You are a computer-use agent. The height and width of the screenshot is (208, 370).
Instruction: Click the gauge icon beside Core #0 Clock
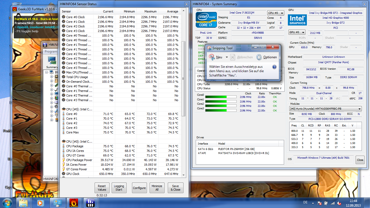point(63,17)
